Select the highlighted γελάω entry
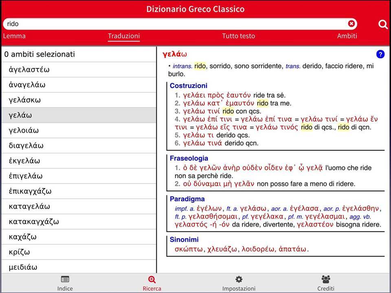 pyautogui.click(x=79, y=115)
